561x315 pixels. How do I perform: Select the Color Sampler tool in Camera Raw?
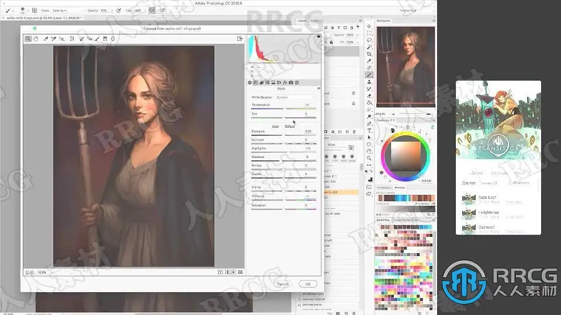coord(54,38)
